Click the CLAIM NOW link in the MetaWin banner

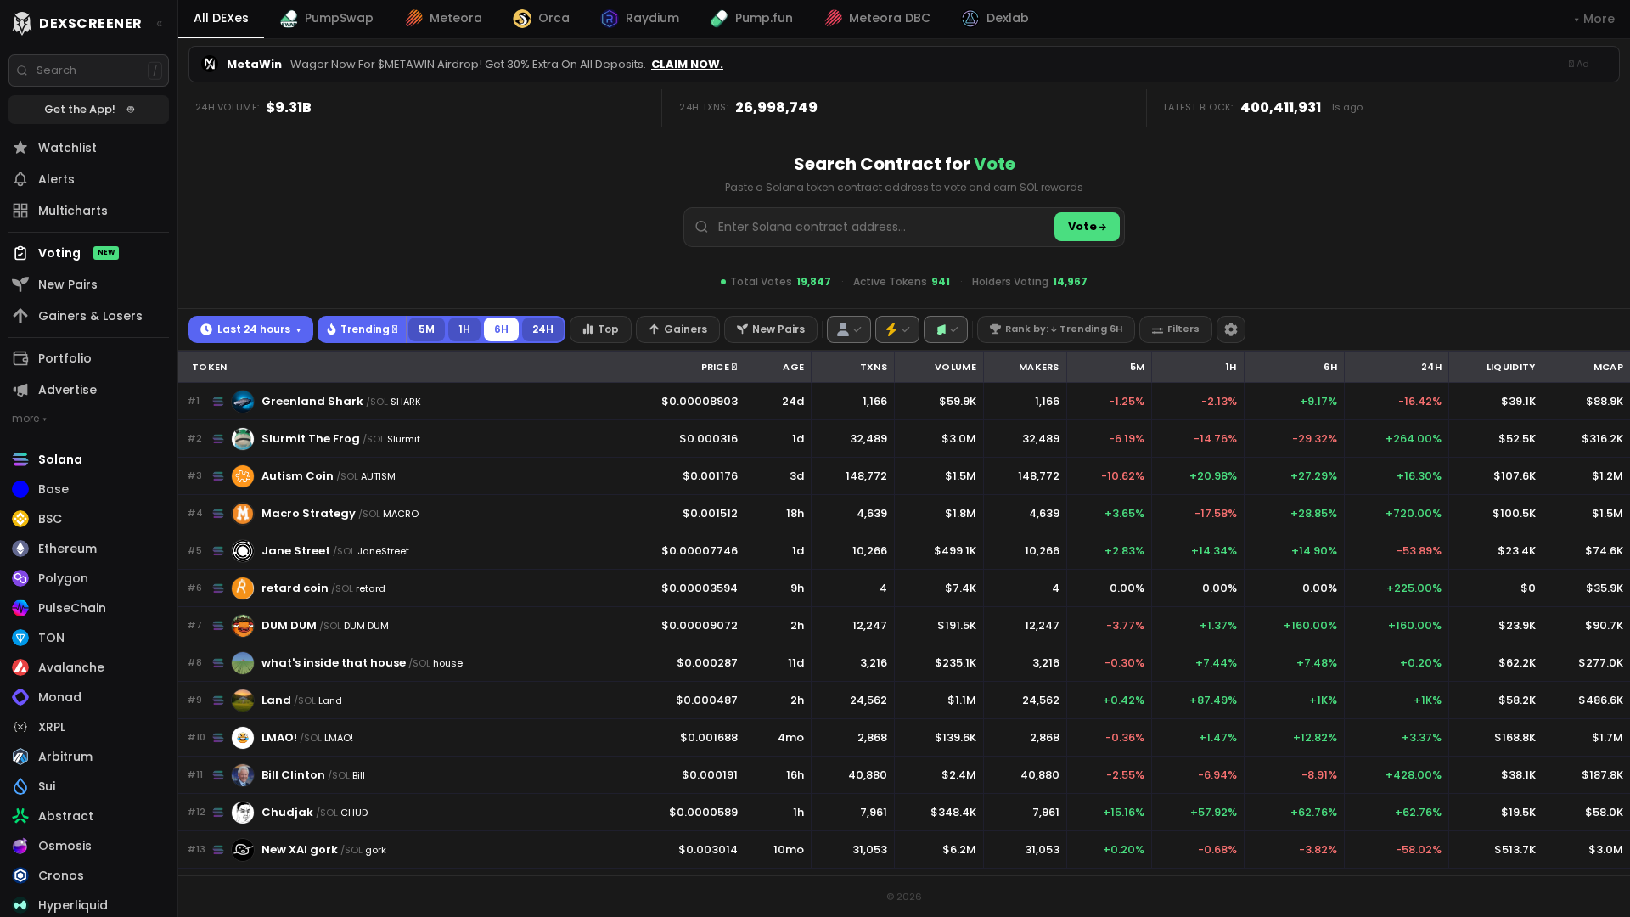686,64
